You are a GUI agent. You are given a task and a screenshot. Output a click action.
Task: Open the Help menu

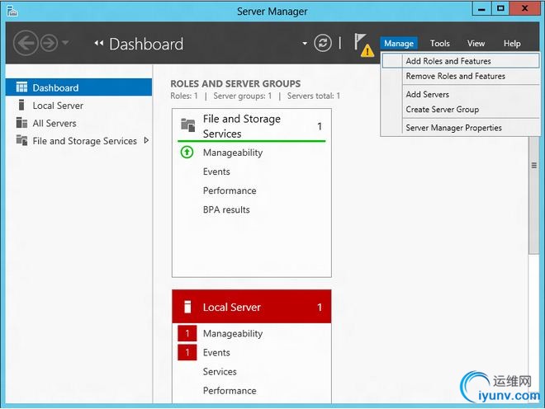(x=512, y=44)
